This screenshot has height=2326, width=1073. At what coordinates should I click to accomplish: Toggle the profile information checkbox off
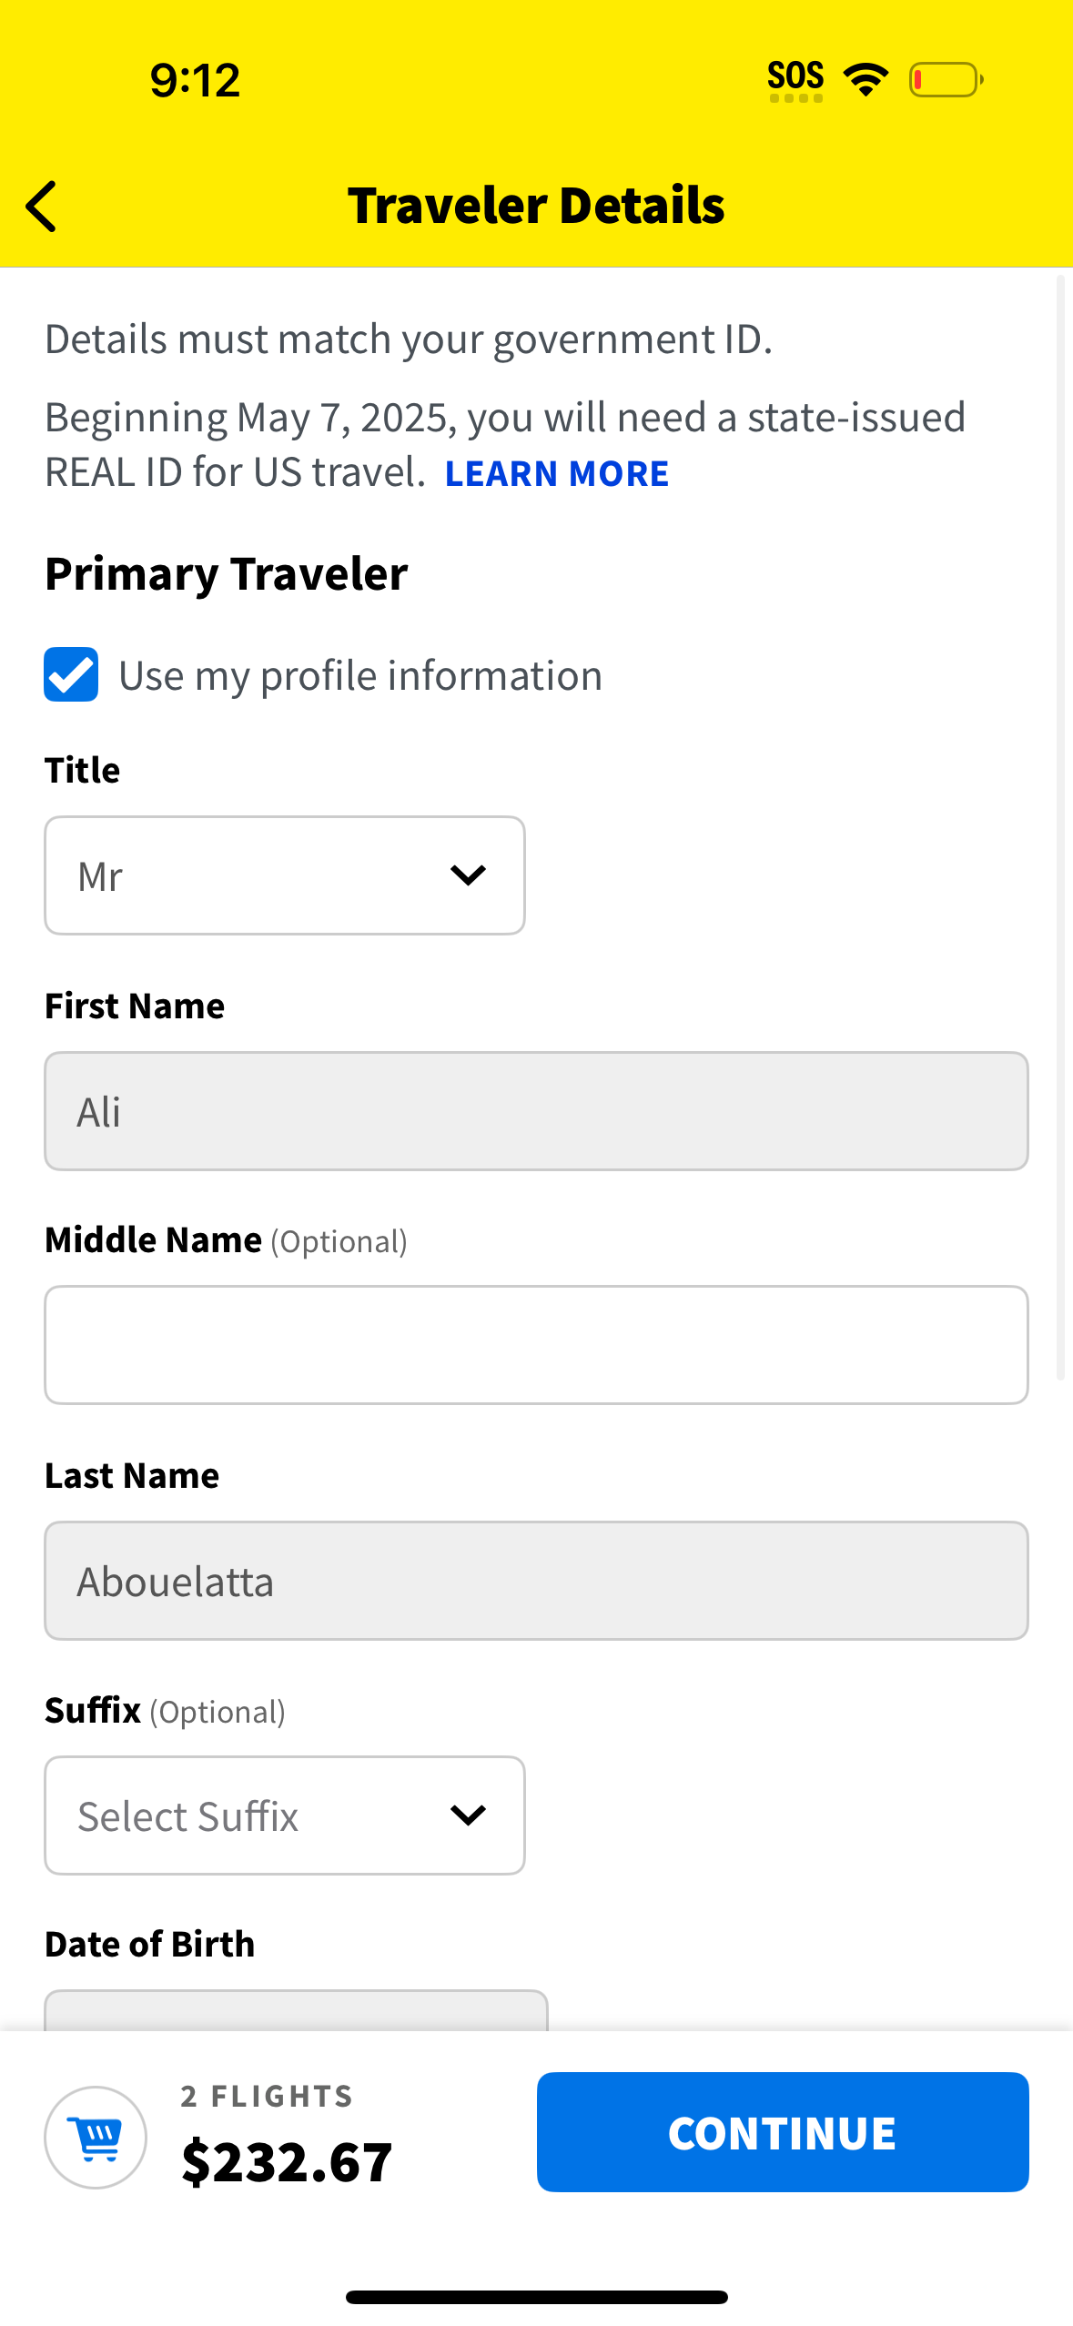click(70, 674)
